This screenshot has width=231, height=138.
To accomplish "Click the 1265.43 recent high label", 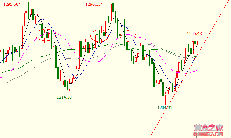I will pos(194,33).
